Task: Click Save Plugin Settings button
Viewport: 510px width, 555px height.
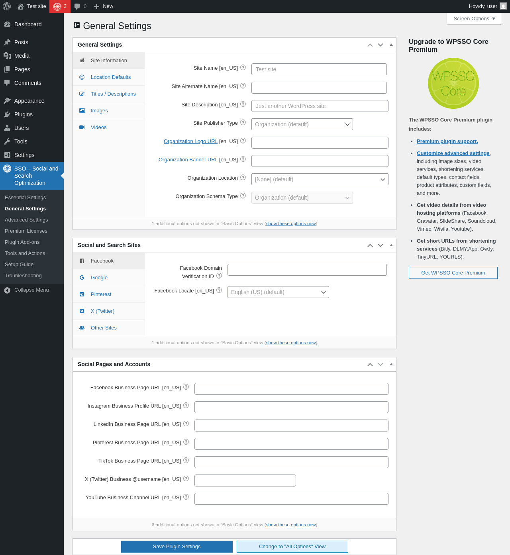Action: pos(177,547)
